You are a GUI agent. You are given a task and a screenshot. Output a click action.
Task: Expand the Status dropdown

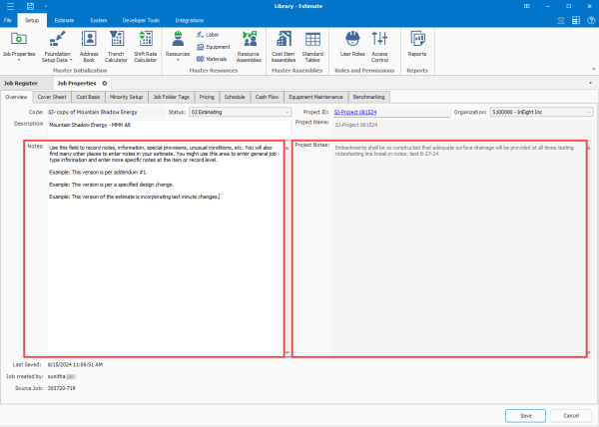pyautogui.click(x=285, y=113)
